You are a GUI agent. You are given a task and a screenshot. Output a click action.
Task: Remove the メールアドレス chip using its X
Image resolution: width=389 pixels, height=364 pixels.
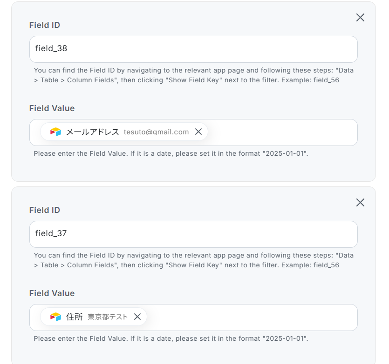[x=198, y=132]
